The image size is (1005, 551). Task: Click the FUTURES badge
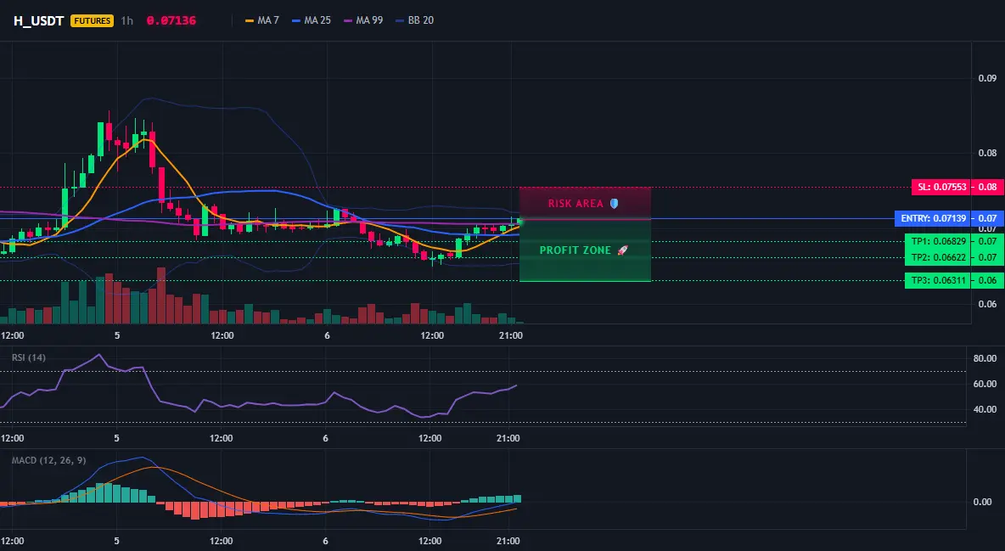[x=93, y=20]
